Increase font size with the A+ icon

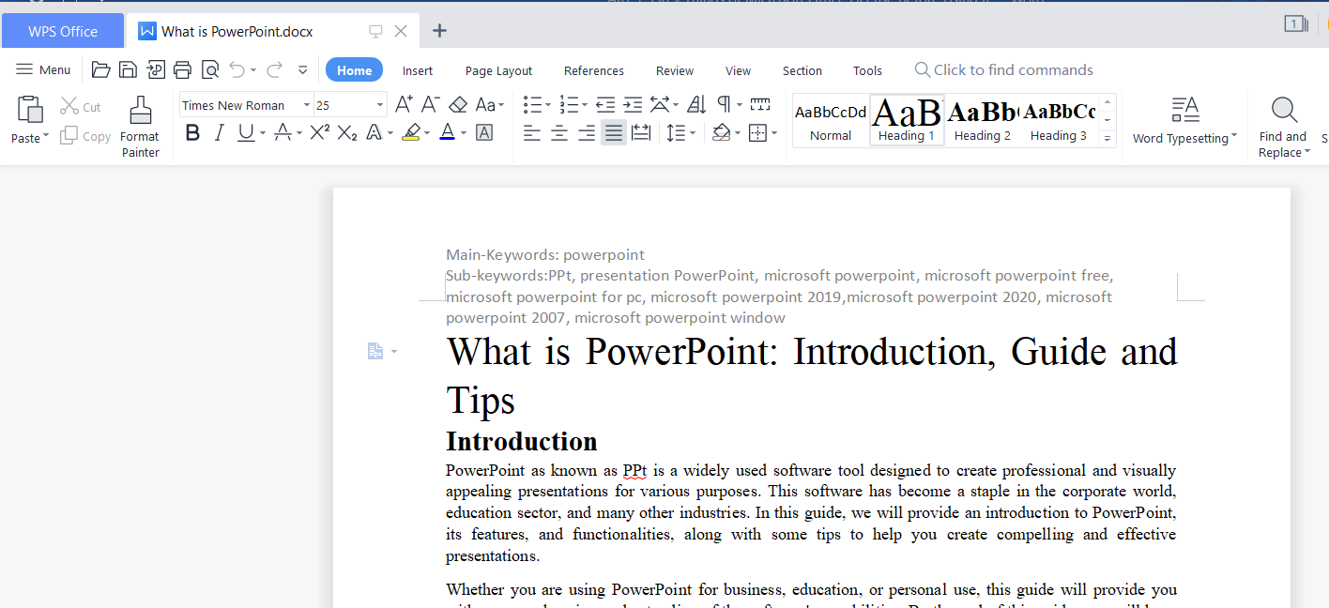point(404,104)
